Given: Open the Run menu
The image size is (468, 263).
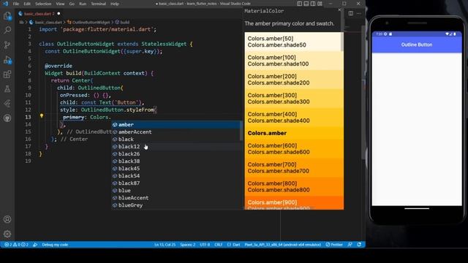Looking at the screenshot, I should [83, 4].
